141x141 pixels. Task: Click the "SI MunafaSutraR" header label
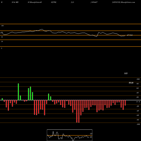[35, 2]
